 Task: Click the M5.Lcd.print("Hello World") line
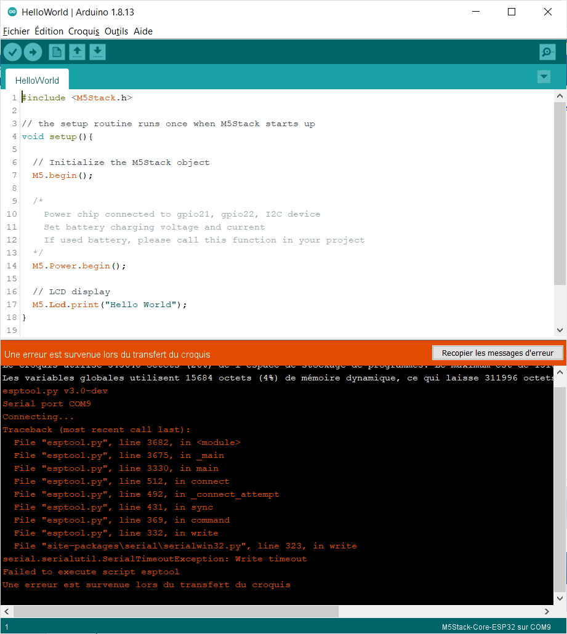click(110, 305)
